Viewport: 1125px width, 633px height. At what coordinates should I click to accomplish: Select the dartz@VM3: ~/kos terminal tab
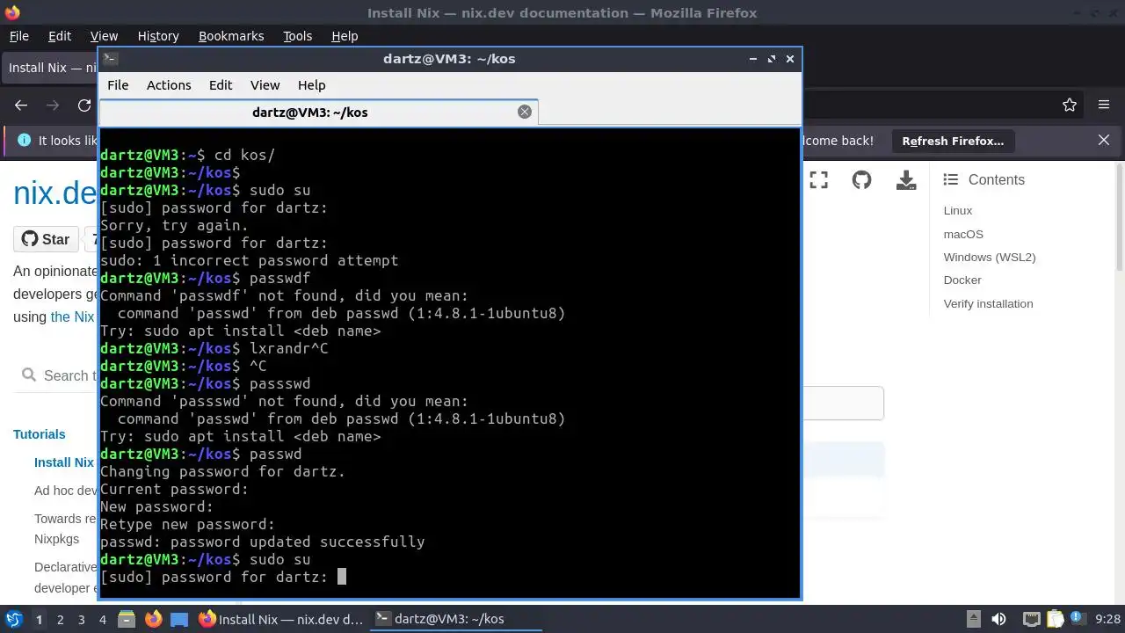click(318, 112)
